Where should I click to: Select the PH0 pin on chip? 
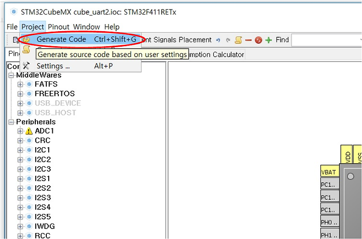coord(330,222)
